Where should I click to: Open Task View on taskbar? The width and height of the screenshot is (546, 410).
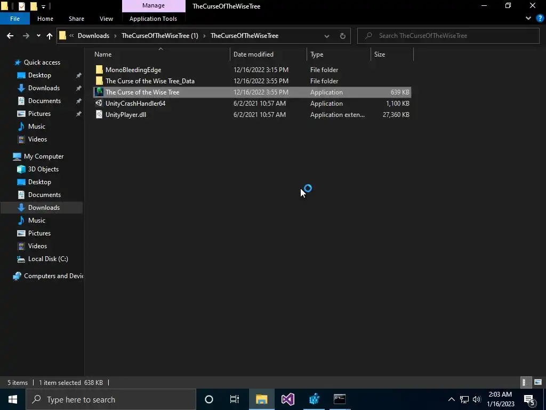[x=235, y=399]
